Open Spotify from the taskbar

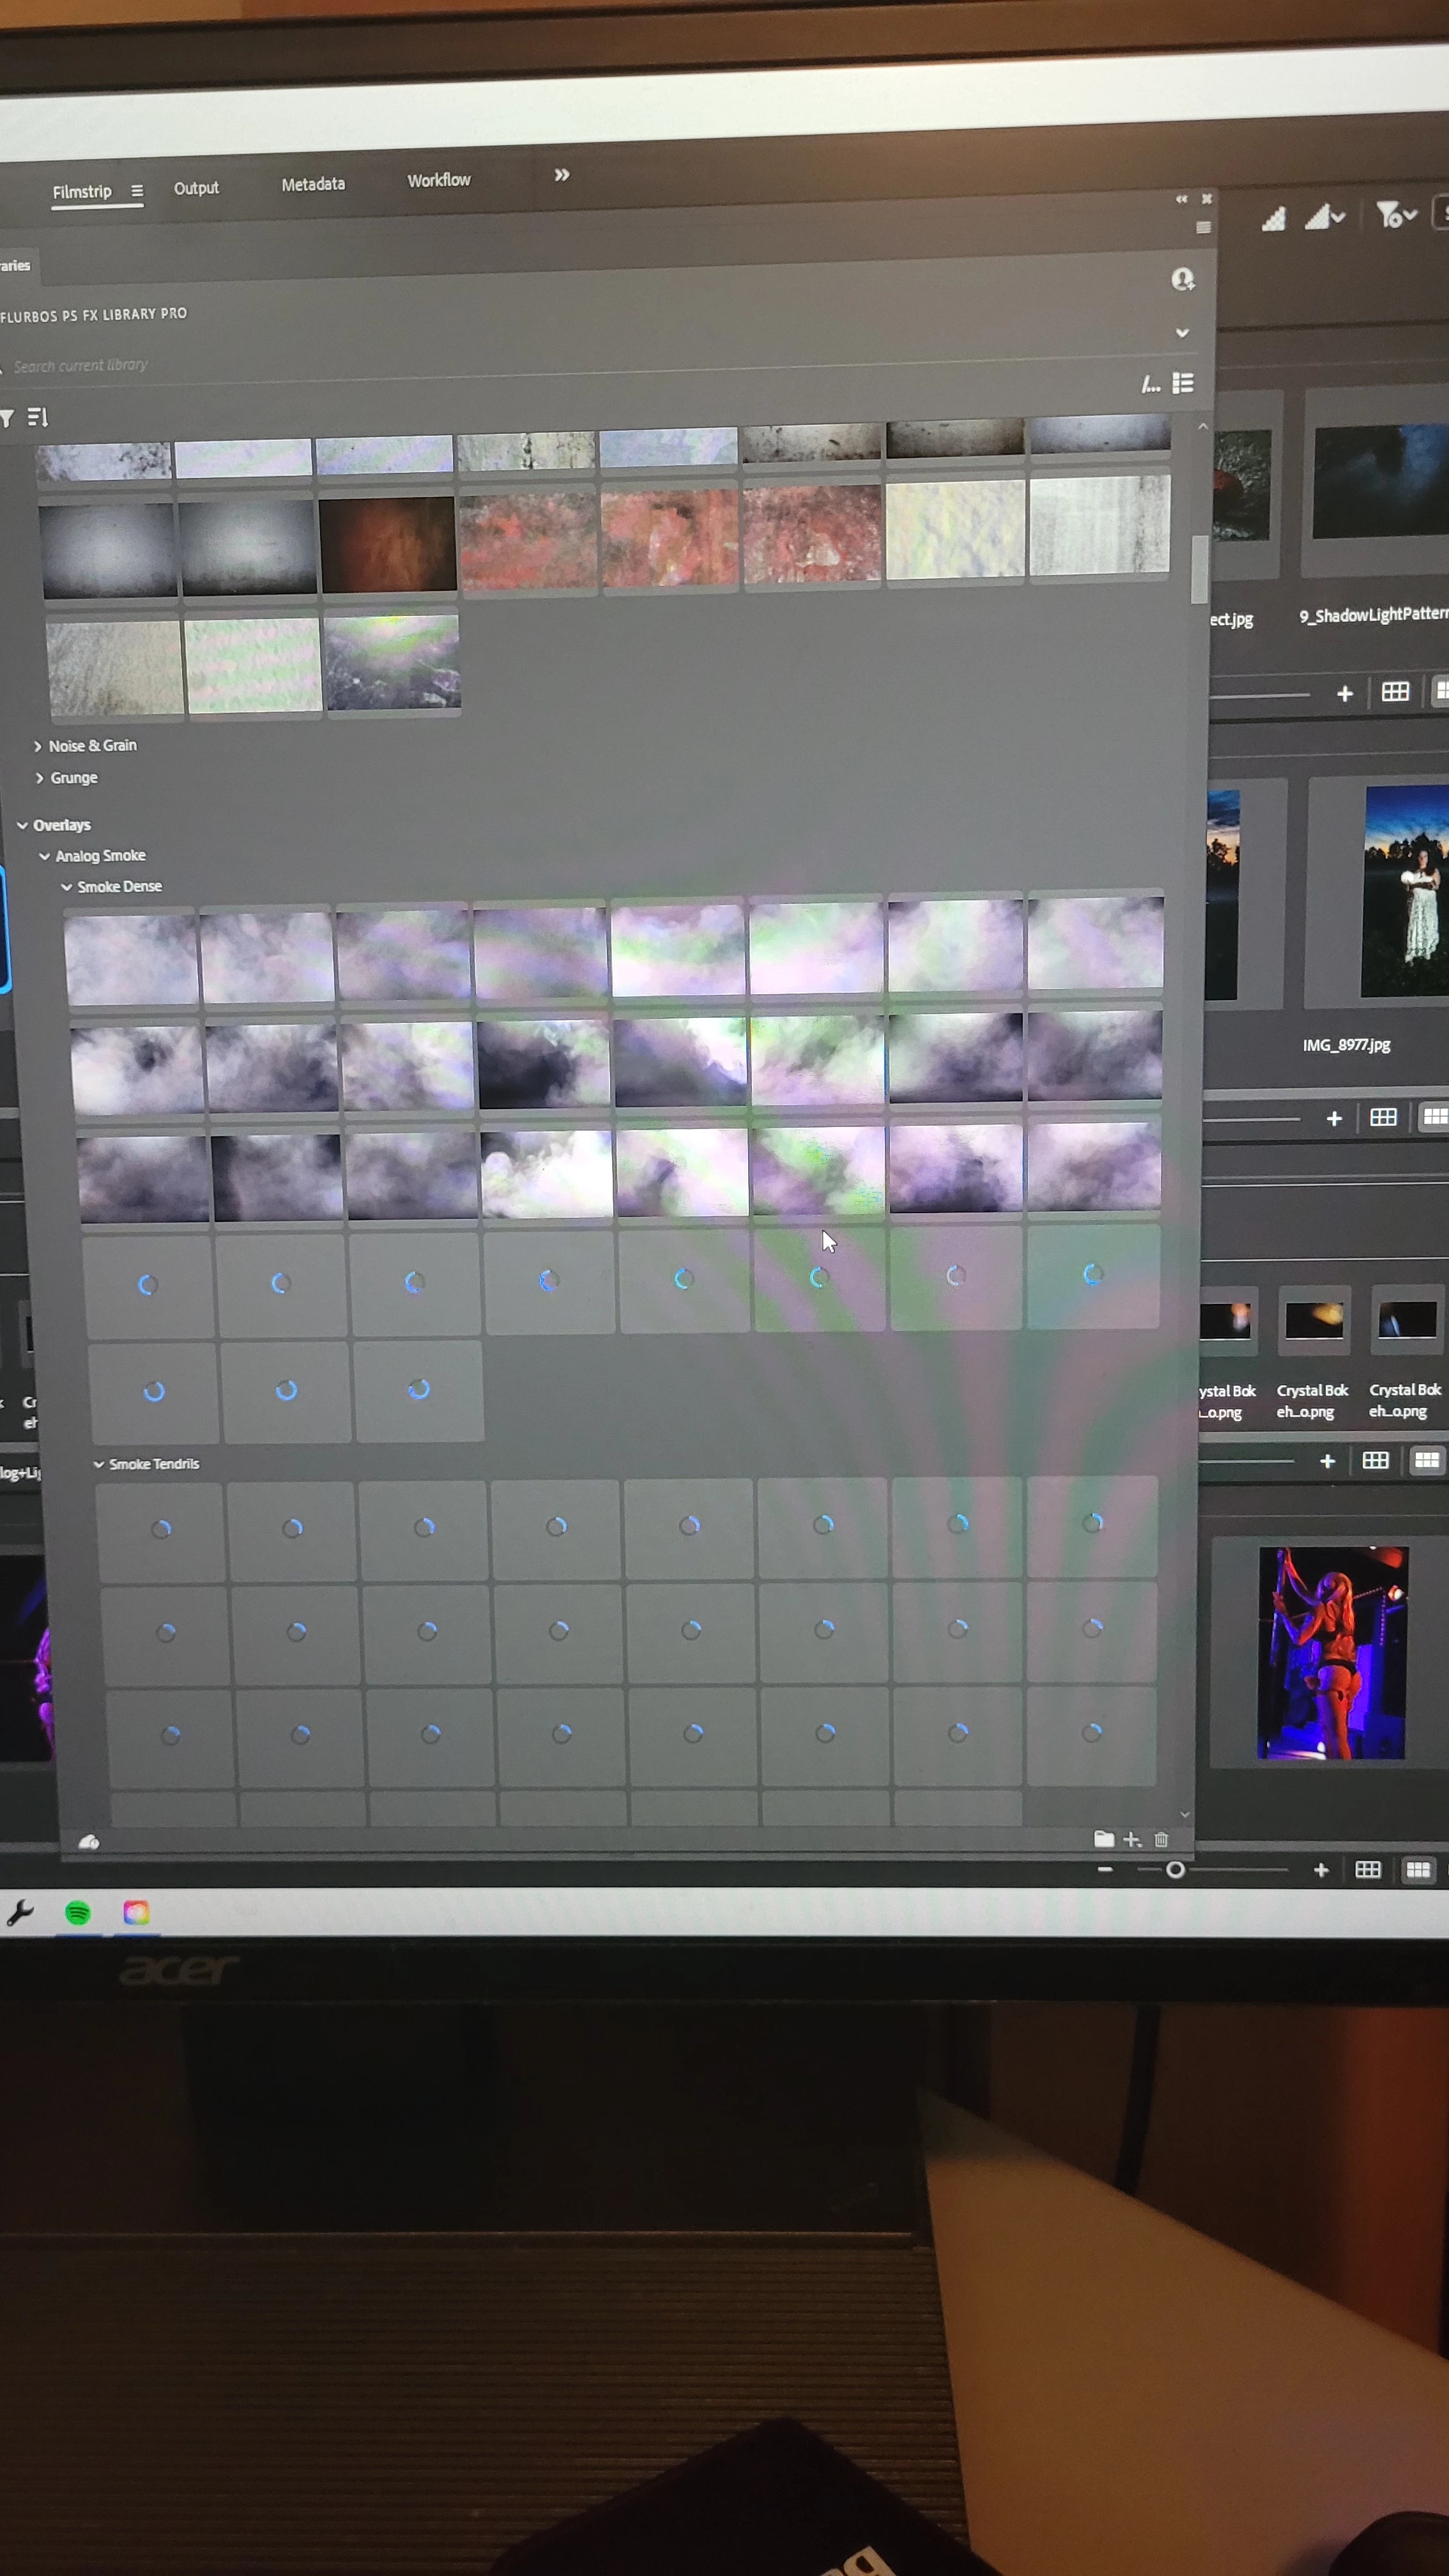77,1912
